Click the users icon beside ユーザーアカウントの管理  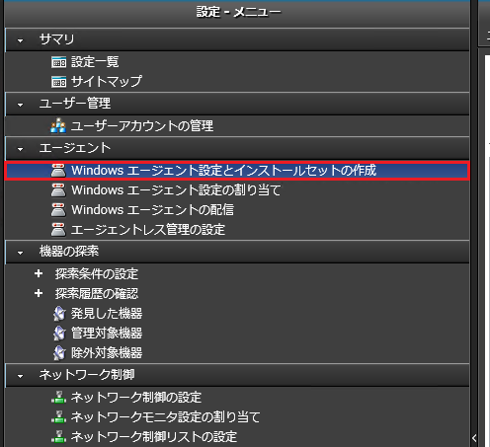coord(58,126)
